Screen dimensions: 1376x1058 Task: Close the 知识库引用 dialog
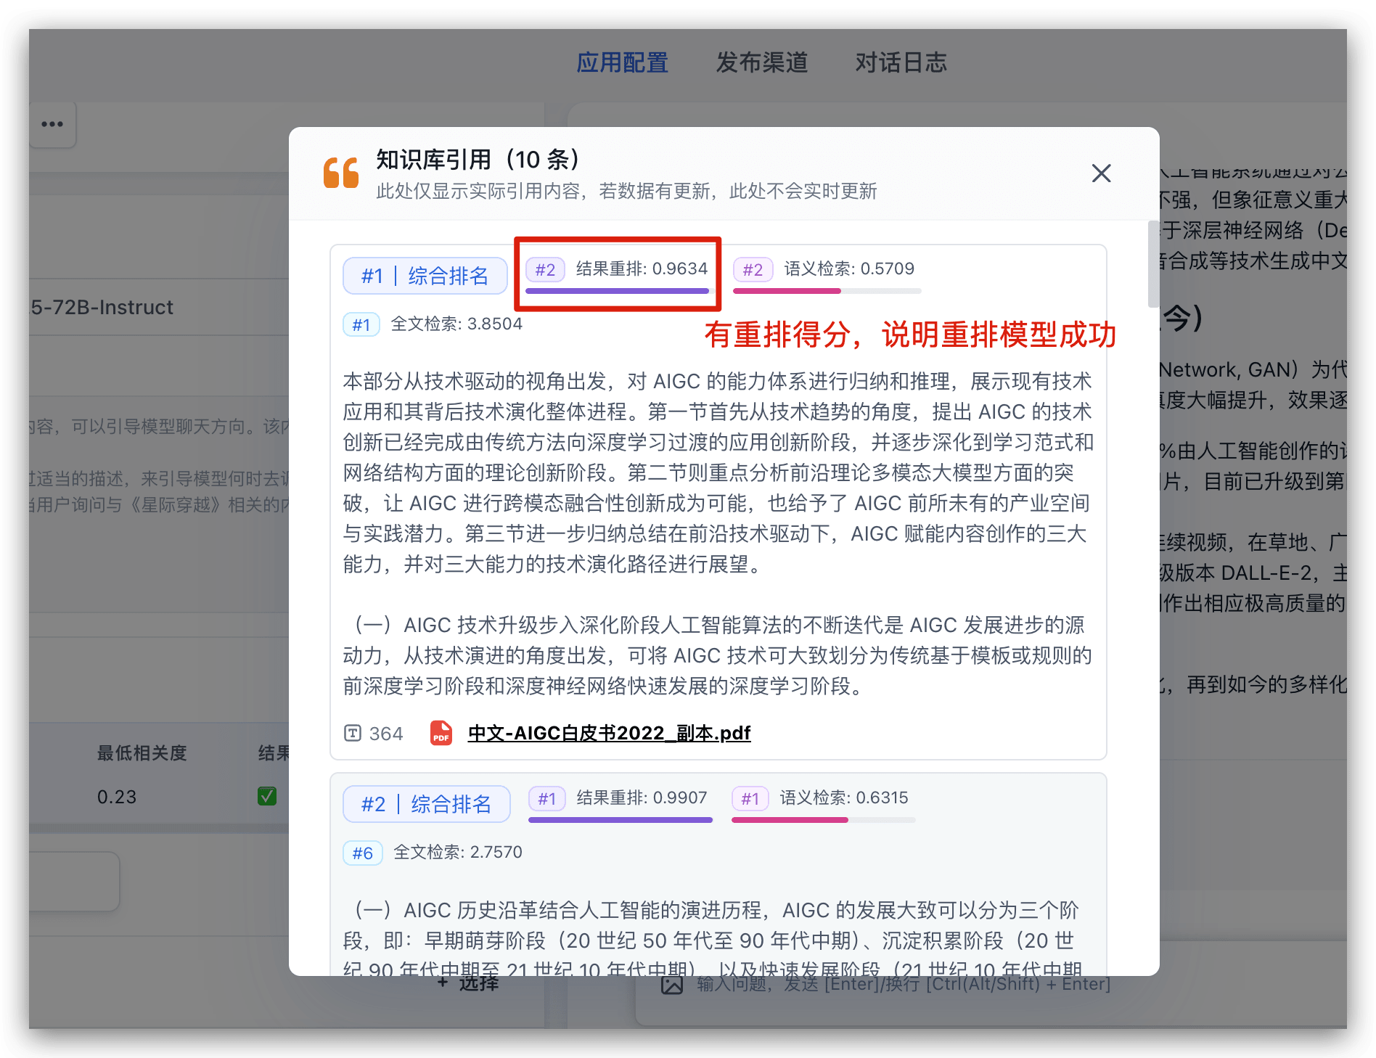(x=1101, y=173)
